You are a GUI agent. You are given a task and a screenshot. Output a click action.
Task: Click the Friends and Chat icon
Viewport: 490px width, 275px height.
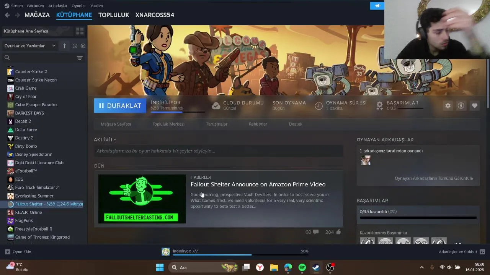click(x=482, y=252)
